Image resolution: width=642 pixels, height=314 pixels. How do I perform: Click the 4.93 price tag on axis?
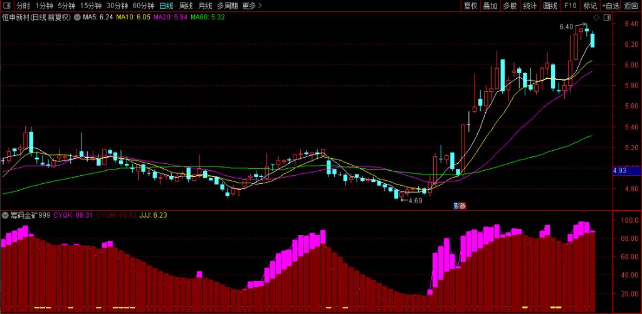[x=619, y=170]
